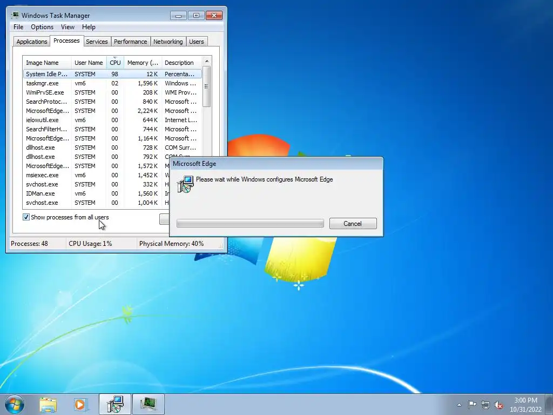The image size is (553, 415).
Task: Sort processes by User Name column
Action: click(x=89, y=63)
